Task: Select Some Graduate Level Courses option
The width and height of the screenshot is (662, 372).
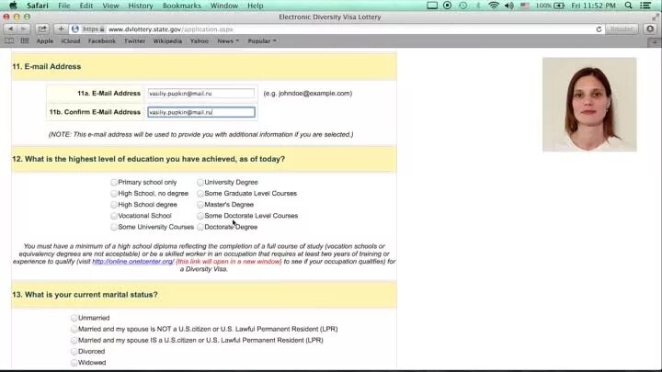Action: 200,193
